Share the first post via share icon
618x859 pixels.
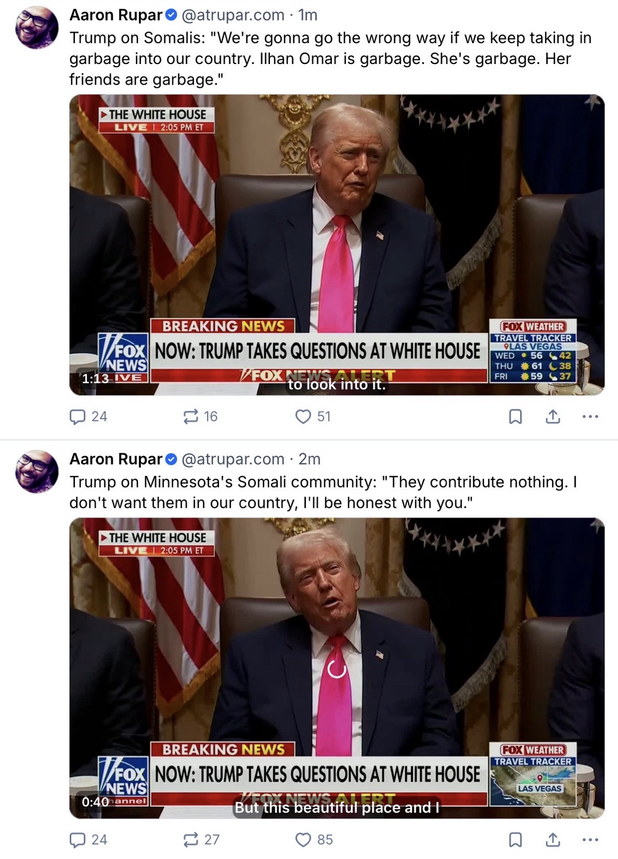[x=553, y=417]
